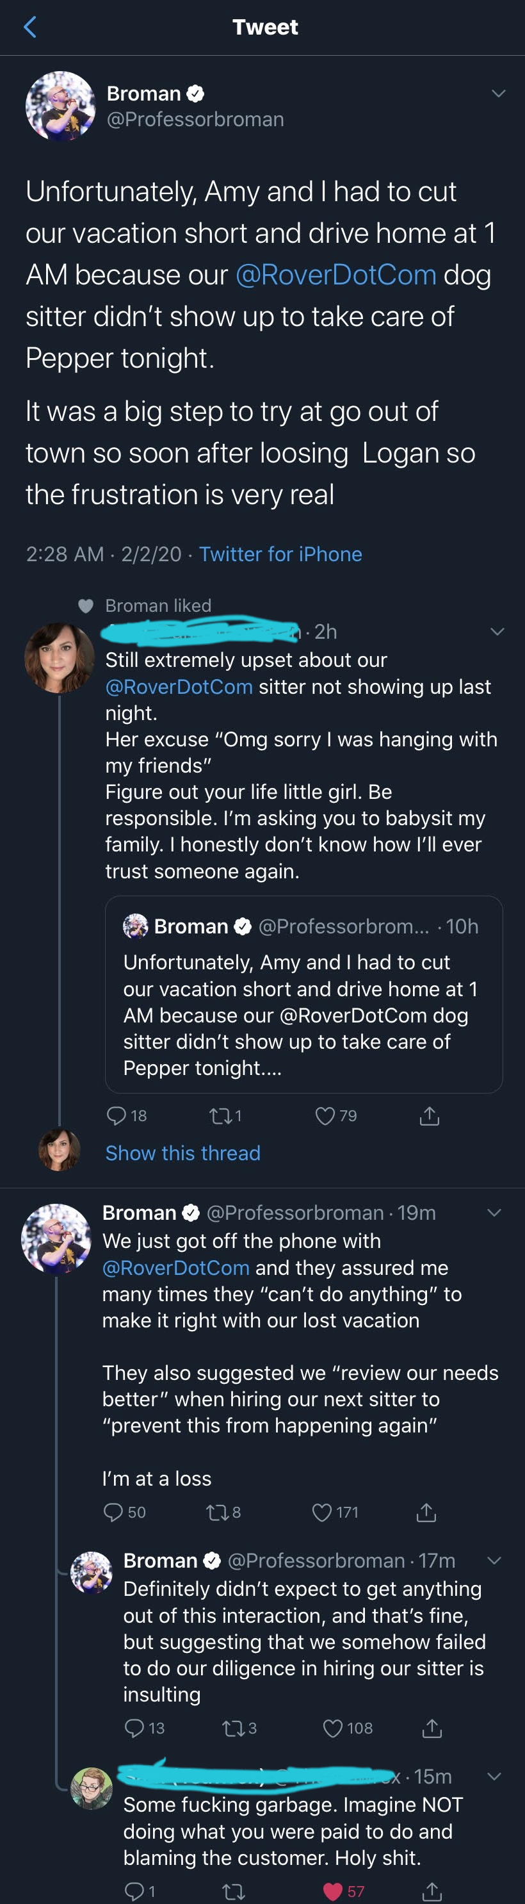This screenshot has width=525, height=1904.
Task: Expand chevron menu on the 19m tweet
Action: pos(494,1212)
